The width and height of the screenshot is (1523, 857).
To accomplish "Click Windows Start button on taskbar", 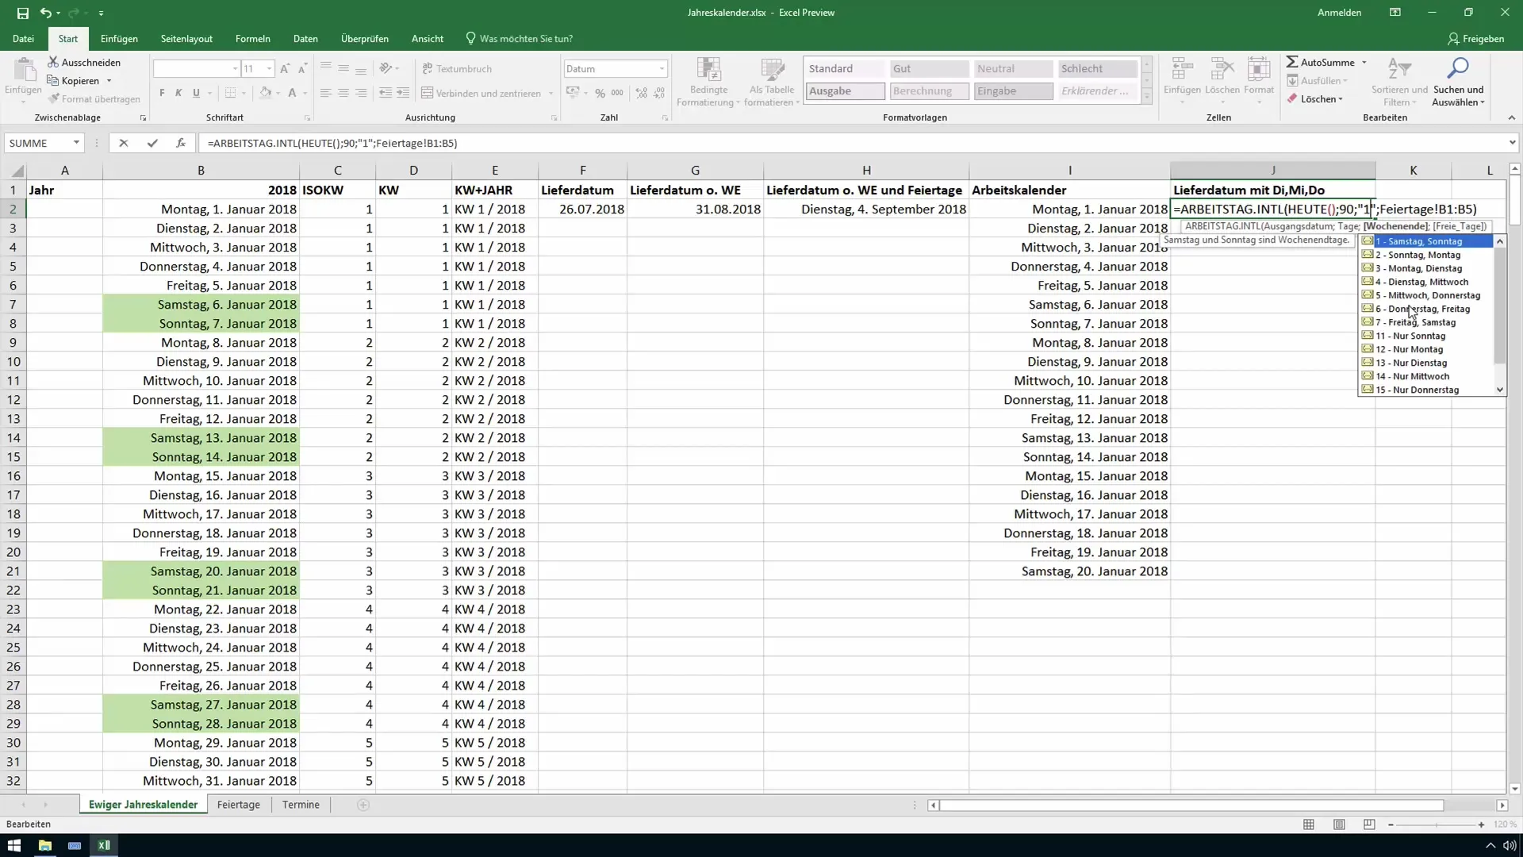I will (14, 845).
